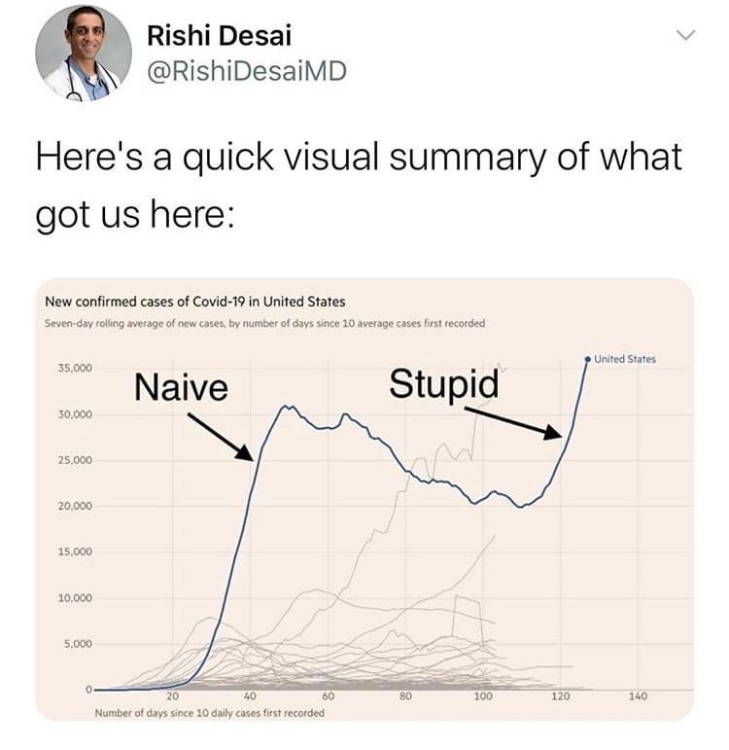Click Rishi Desai's profile photo
This screenshot has width=729, height=750.
click(x=83, y=54)
